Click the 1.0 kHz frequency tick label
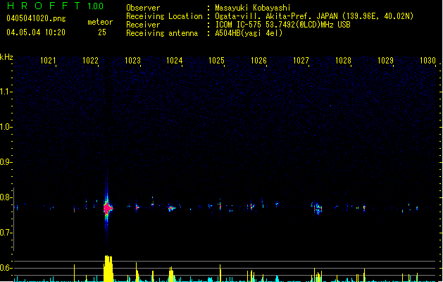This screenshot has width=443, height=282. tap(5, 127)
